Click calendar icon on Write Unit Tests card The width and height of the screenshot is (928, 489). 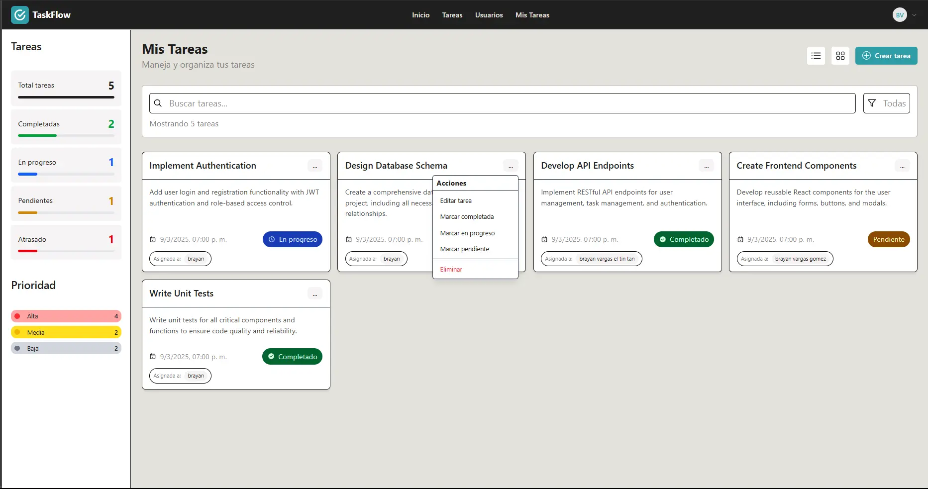point(153,357)
